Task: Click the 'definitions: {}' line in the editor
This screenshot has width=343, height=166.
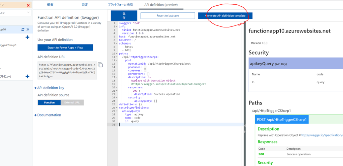Action: click(130, 104)
